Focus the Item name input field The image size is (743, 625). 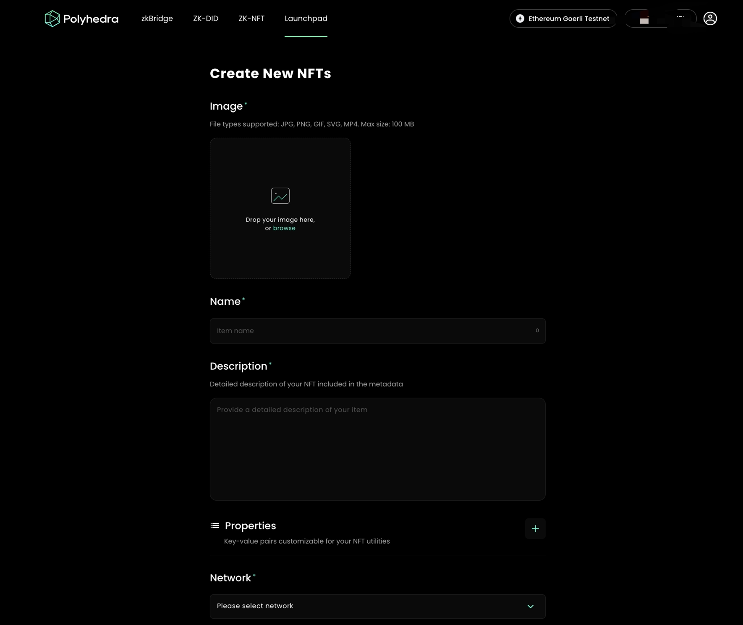click(x=377, y=331)
